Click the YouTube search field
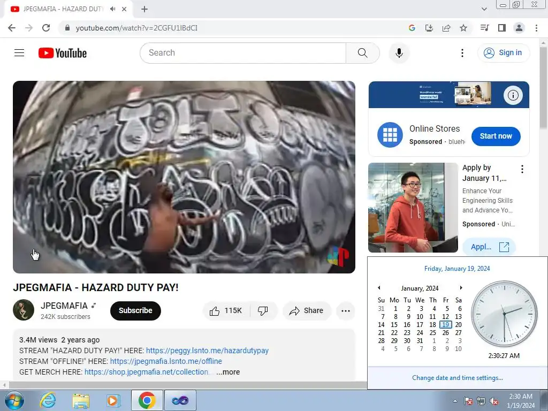The image size is (548, 411). pos(243,53)
